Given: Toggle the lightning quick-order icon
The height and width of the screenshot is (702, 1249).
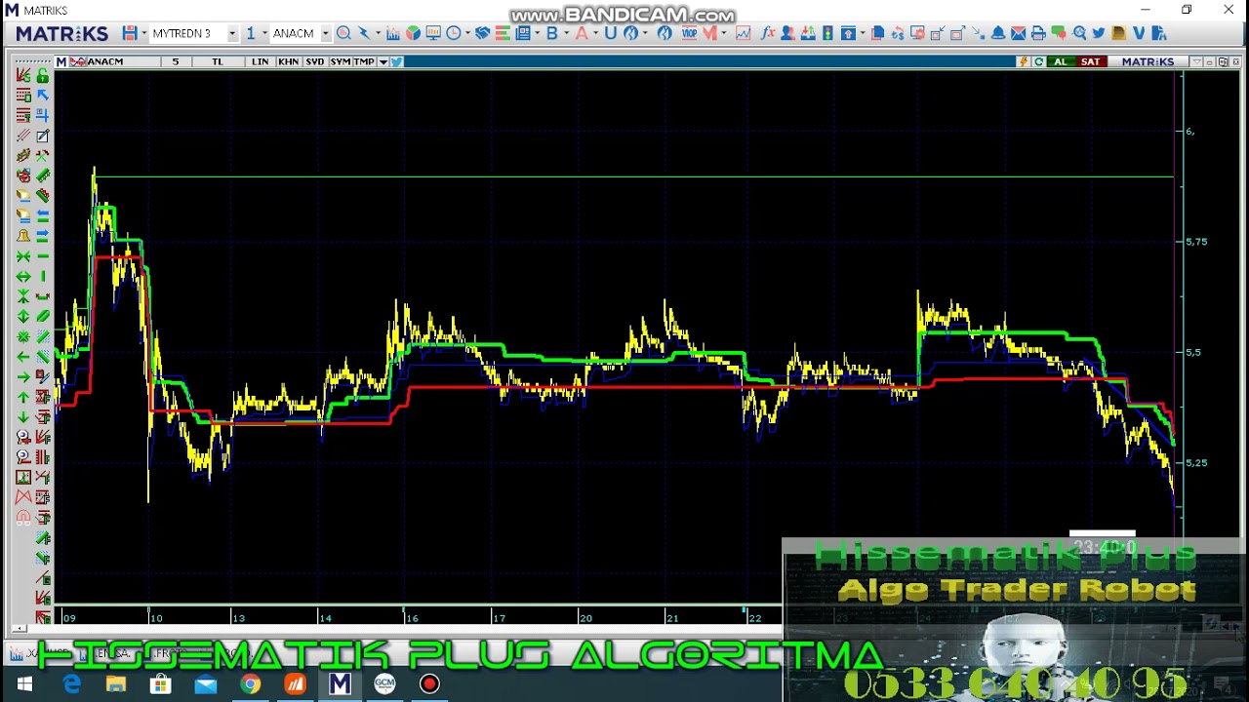Looking at the screenshot, I should [x=1024, y=61].
